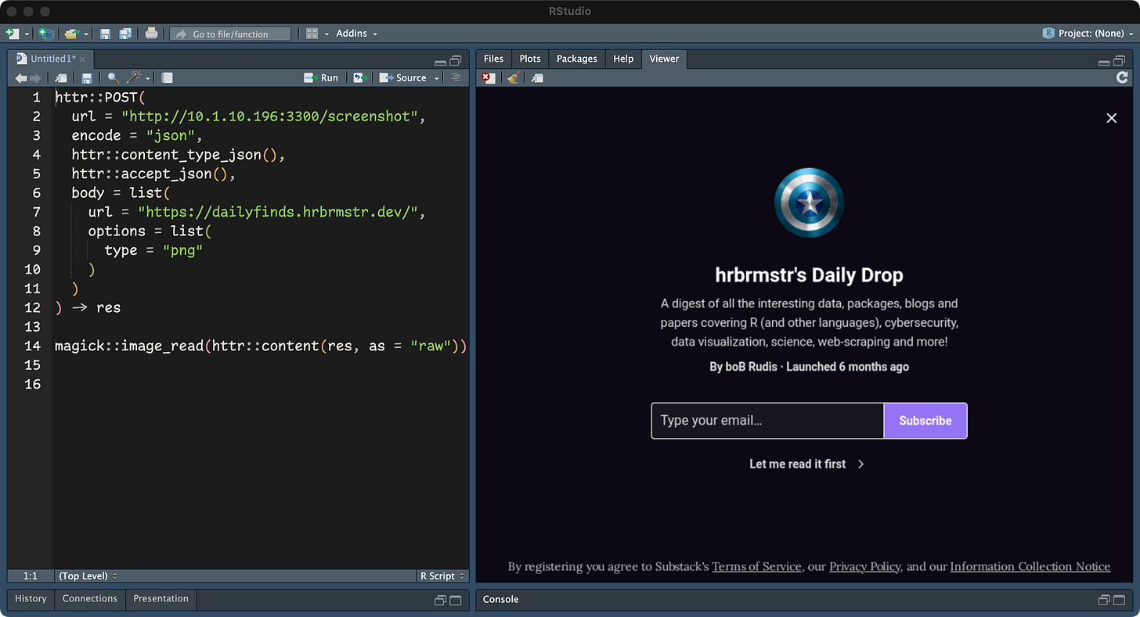Show viewer content in new window
The width and height of the screenshot is (1140, 617).
tap(537, 78)
